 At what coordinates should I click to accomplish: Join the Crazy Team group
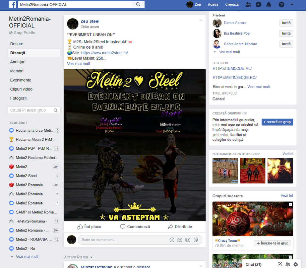pos(272,243)
